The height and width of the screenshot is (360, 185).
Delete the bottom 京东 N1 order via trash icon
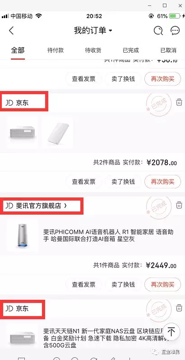coord(179,308)
